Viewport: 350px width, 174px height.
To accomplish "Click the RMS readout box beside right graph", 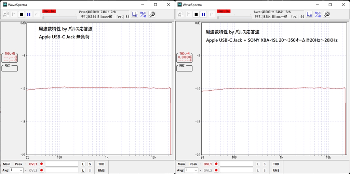I will (x=184, y=68).
